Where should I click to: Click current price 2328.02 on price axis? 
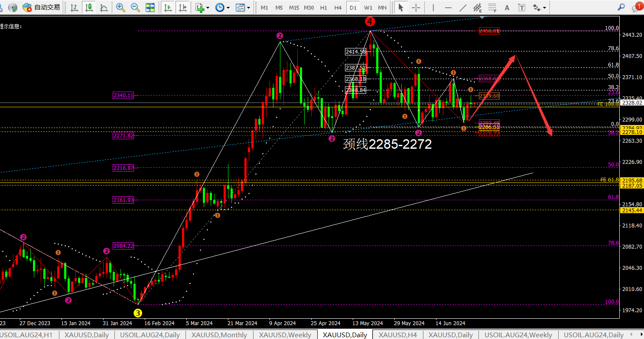click(631, 103)
